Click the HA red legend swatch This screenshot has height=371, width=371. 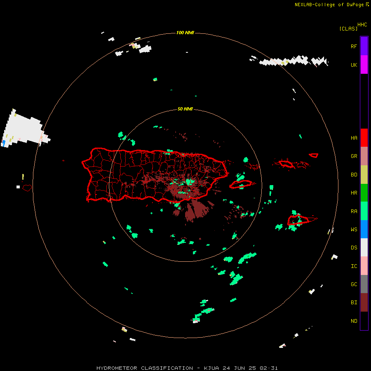tap(364, 138)
